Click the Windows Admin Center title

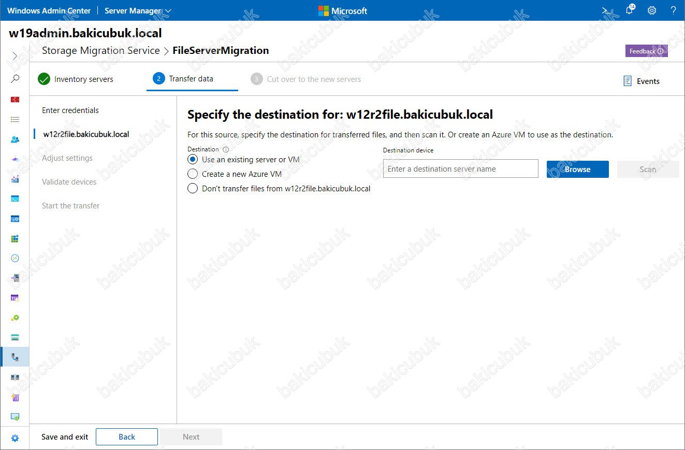click(49, 10)
